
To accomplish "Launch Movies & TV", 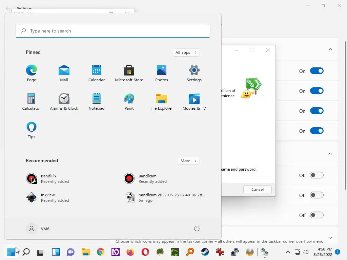I will (x=194, y=102).
